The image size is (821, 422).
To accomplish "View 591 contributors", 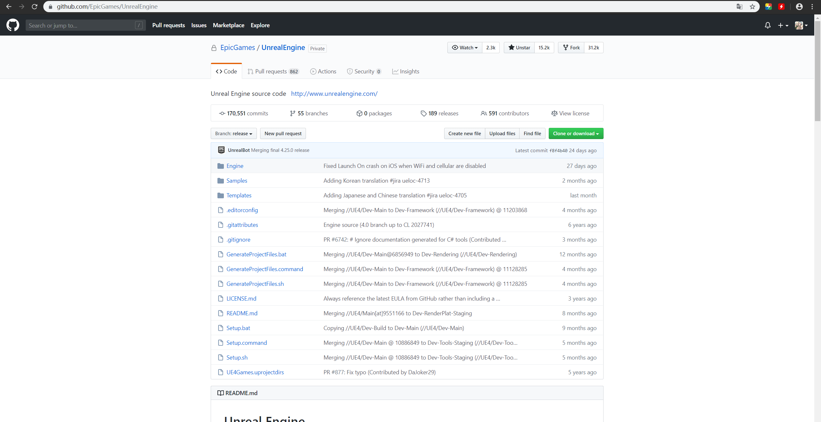I will [505, 113].
